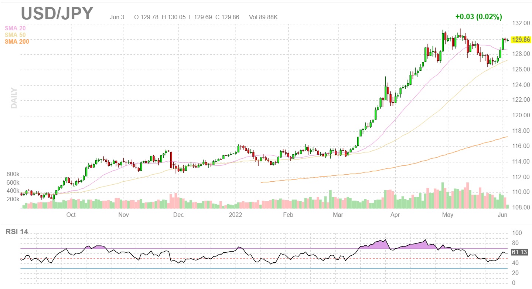The width and height of the screenshot is (532, 289).
Task: Click the 800k volume scale label
Action: coord(13,174)
